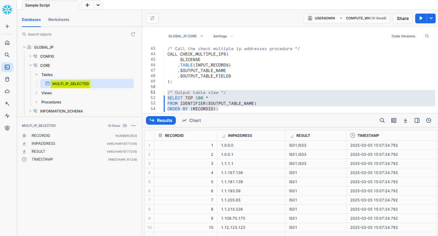Sort by the TIMESTAMP column header

click(392, 136)
